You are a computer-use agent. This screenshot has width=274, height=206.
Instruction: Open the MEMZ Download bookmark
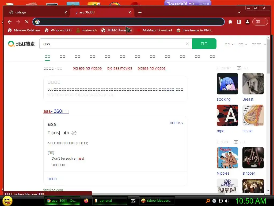(117, 30)
